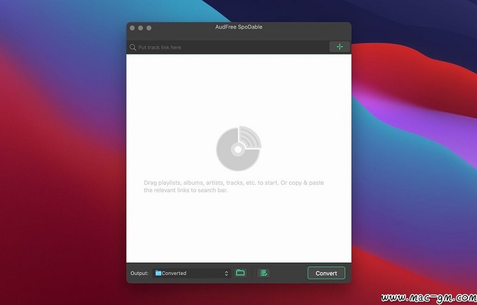Image resolution: width=477 pixels, height=305 pixels.
Task: Click the drag playlists instruction text
Action: (x=234, y=186)
